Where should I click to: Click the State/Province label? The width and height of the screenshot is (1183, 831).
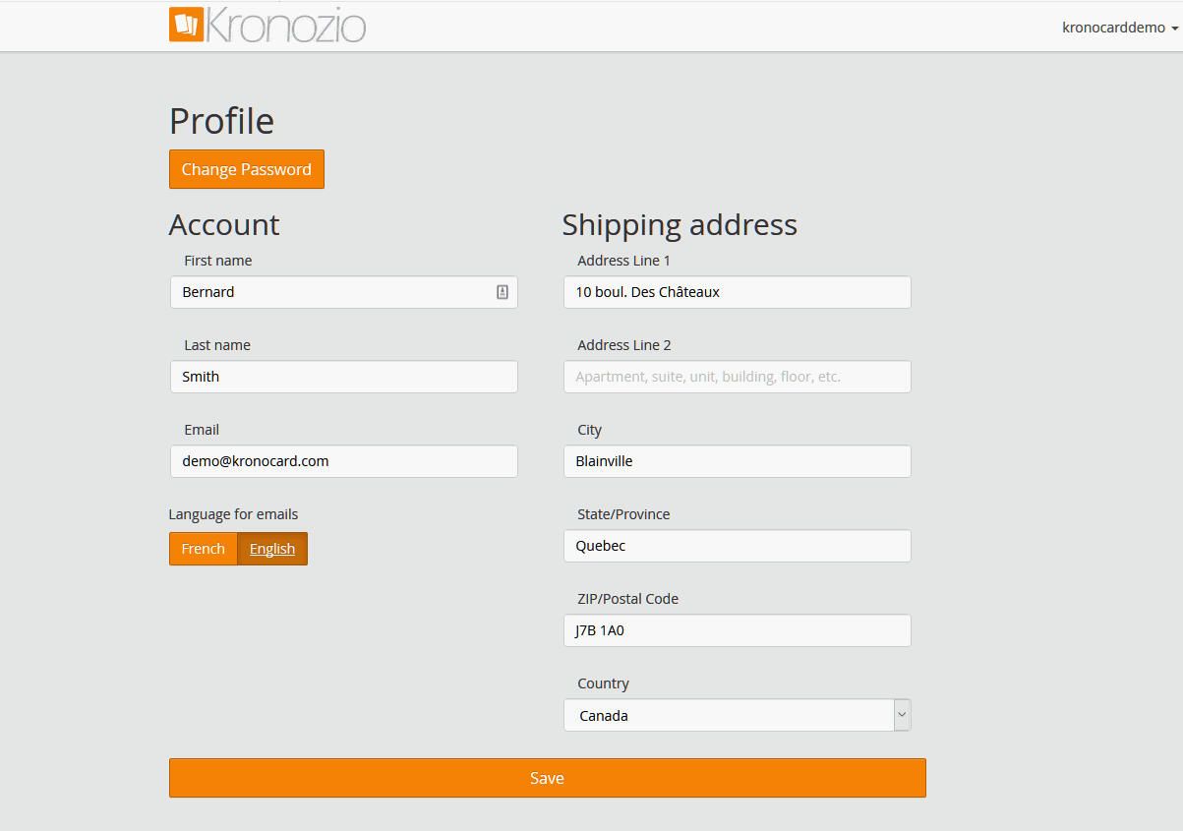[623, 514]
